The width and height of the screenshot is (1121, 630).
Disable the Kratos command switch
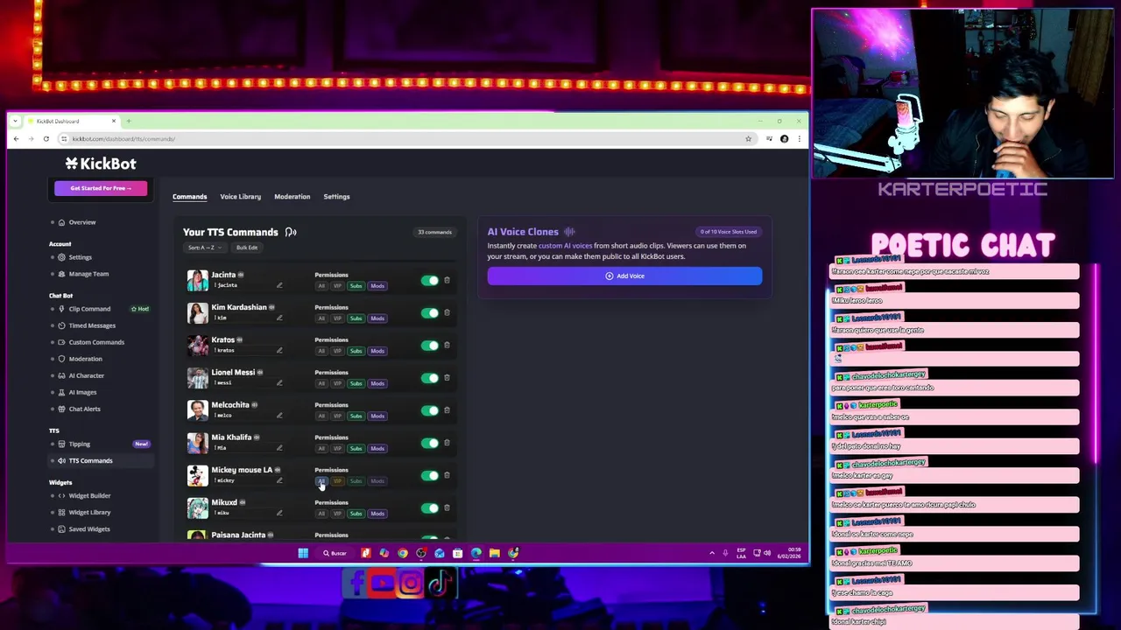tap(429, 346)
